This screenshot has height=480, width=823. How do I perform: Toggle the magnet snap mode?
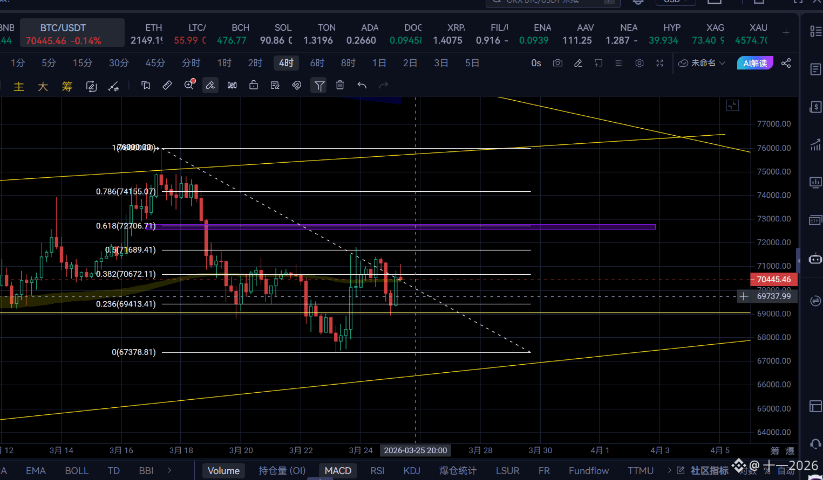tap(297, 85)
